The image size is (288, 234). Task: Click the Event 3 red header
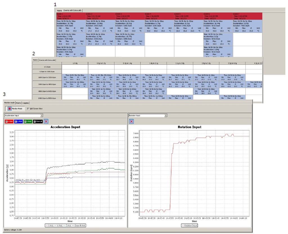tap(130, 16)
